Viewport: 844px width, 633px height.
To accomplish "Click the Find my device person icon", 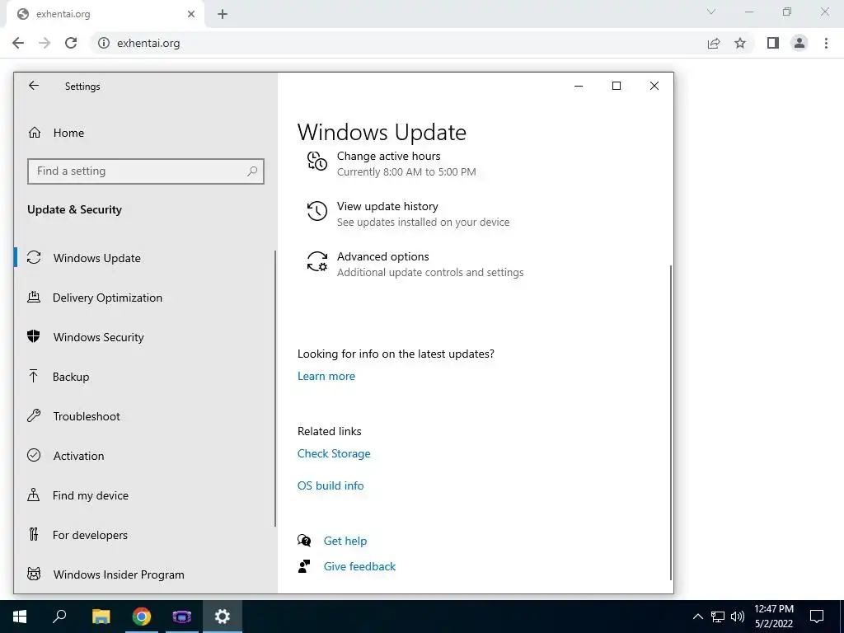I will tap(33, 495).
